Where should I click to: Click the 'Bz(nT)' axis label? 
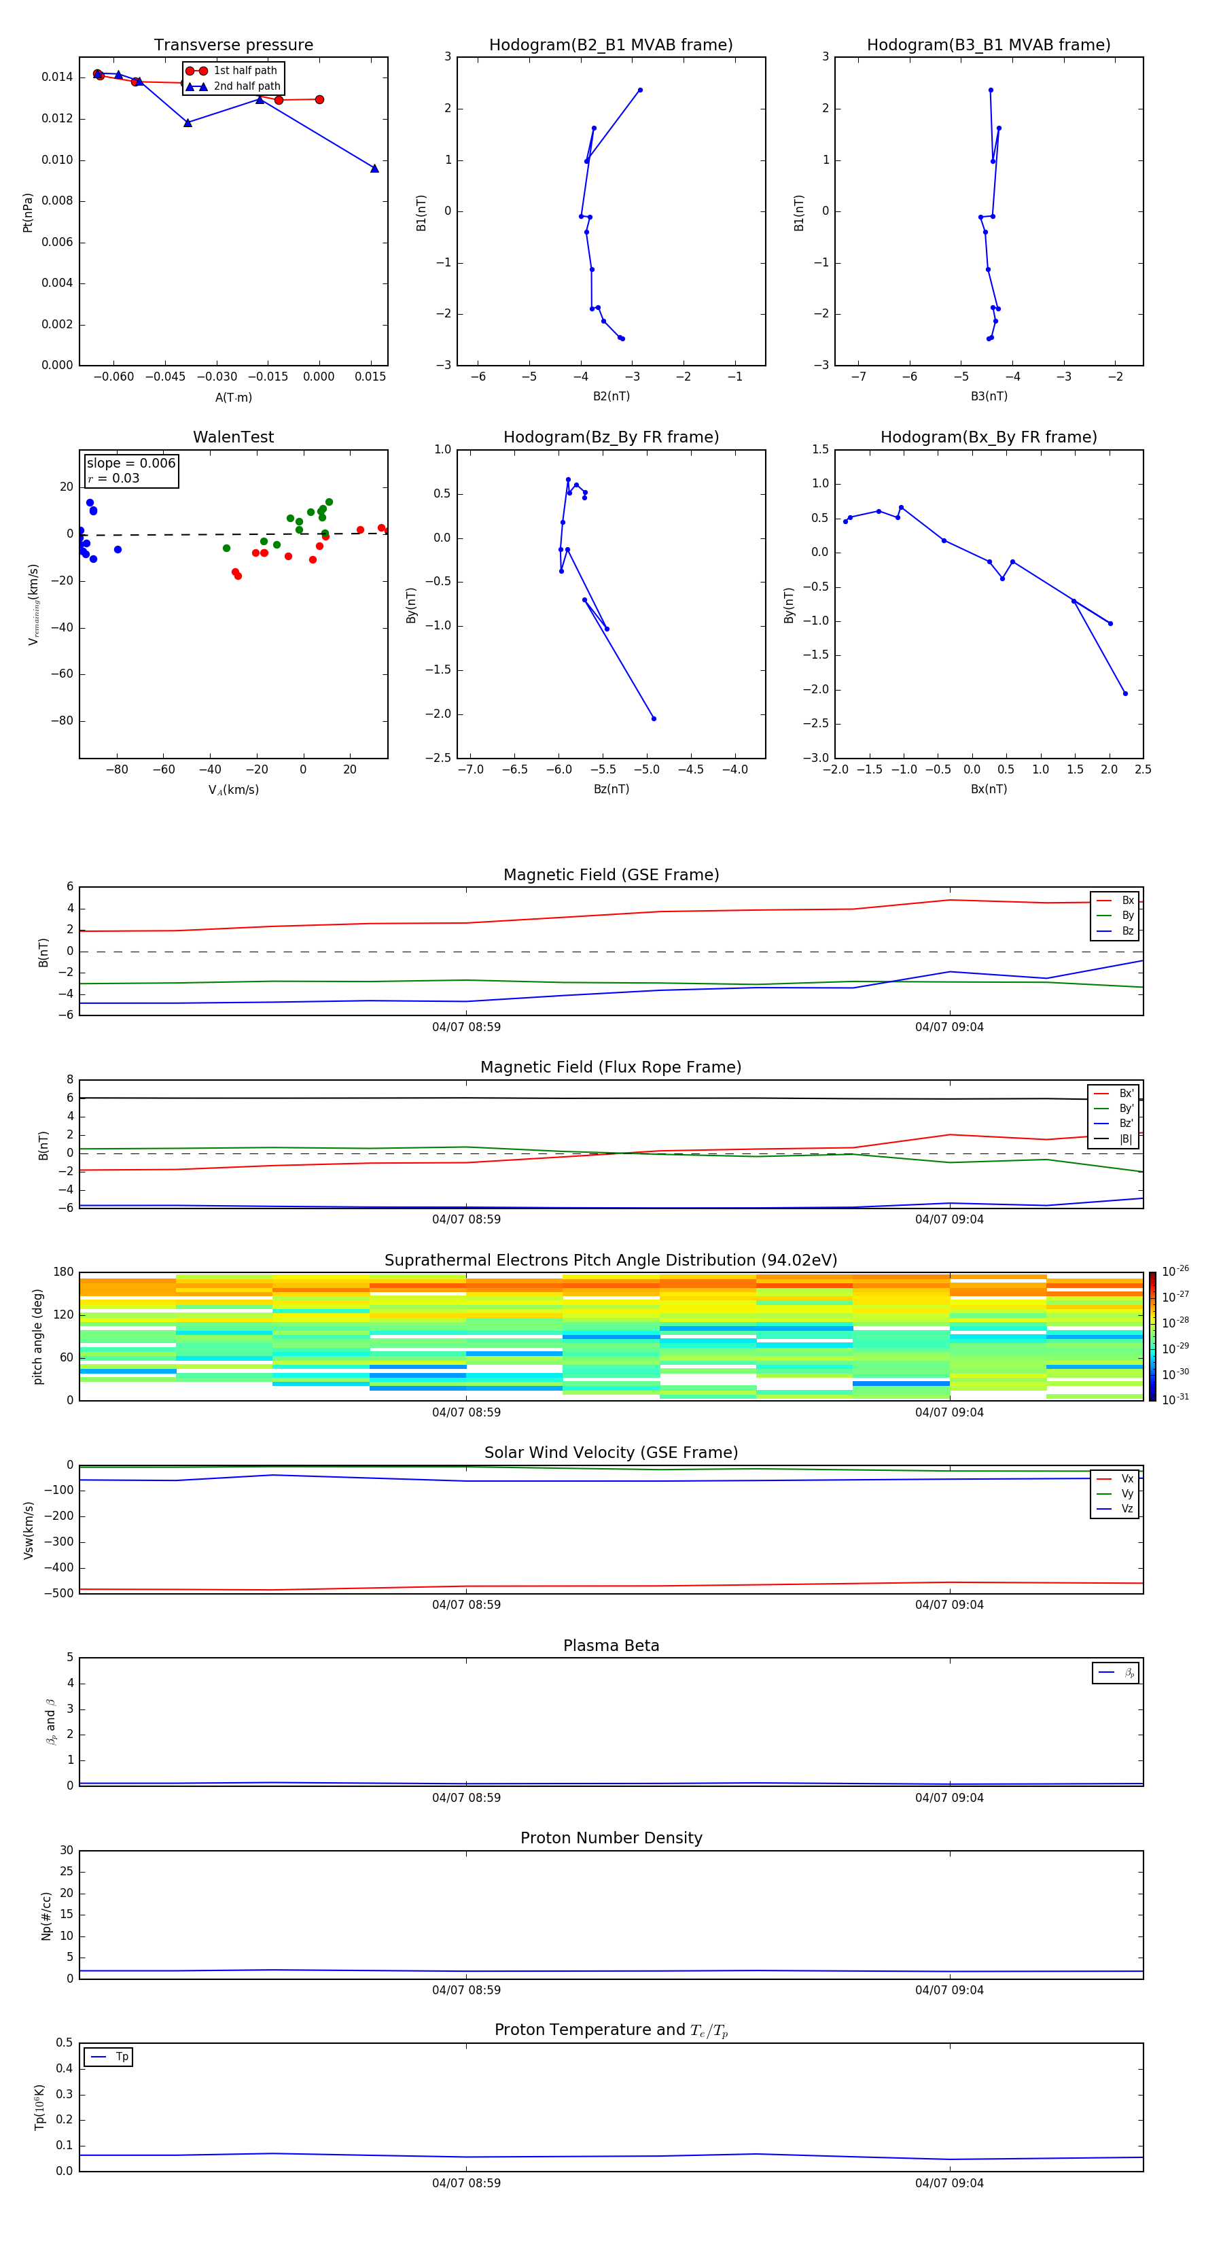[x=611, y=789]
